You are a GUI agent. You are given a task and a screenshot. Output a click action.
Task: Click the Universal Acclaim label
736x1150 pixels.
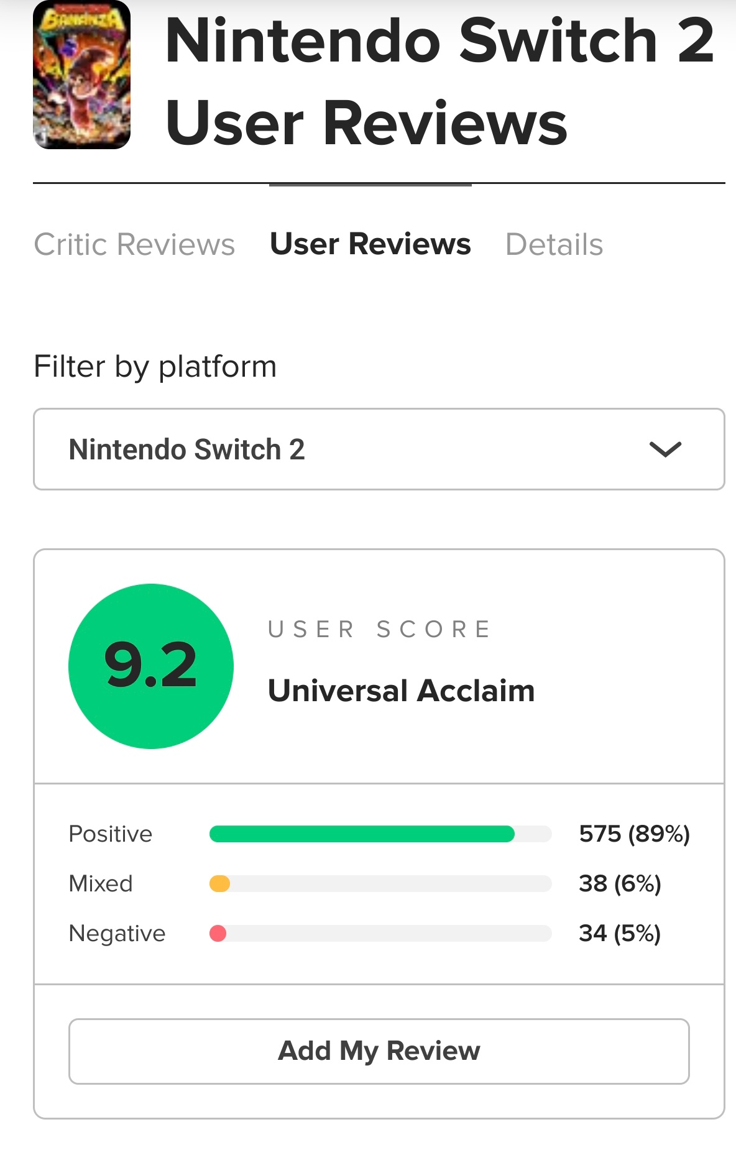click(x=401, y=691)
